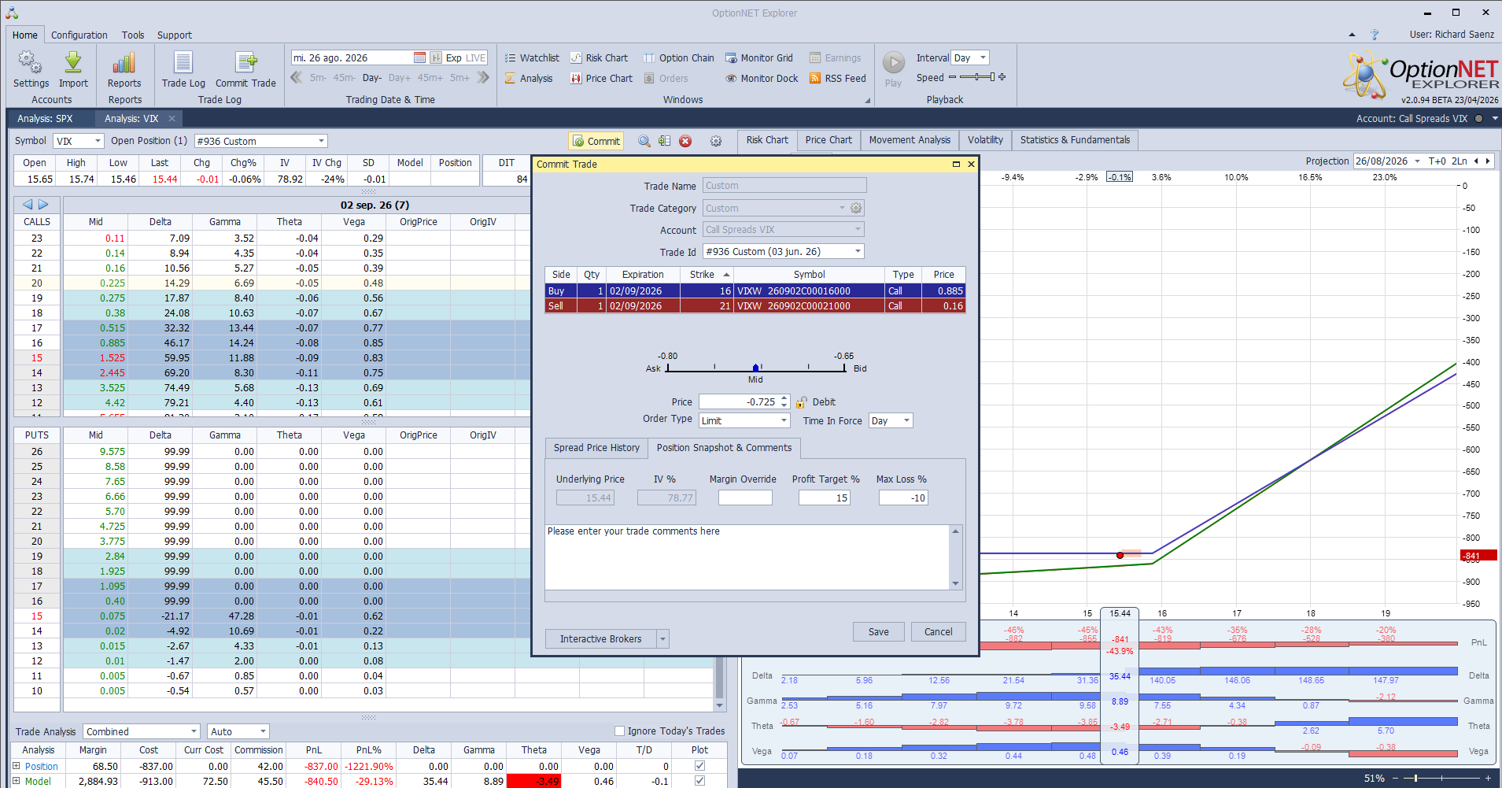Open the RSS Feed window

pyautogui.click(x=837, y=78)
